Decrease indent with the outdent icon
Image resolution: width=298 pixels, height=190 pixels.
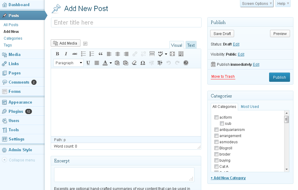(x=151, y=63)
